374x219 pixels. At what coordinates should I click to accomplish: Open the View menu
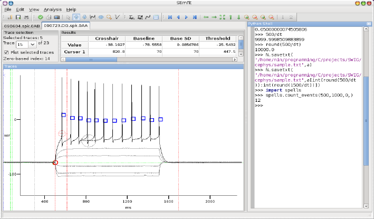pos(34,9)
